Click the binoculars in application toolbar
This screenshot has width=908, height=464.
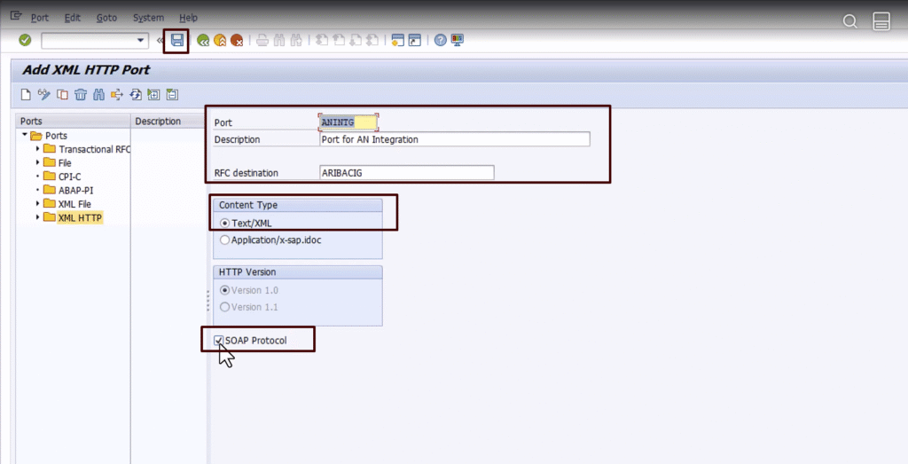(98, 94)
